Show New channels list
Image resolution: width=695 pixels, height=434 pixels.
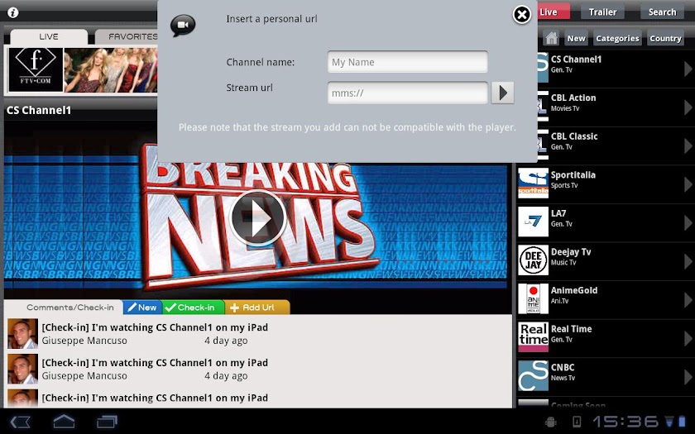(x=576, y=38)
